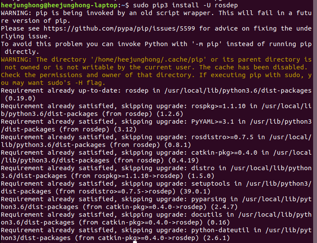This screenshot has height=243, width=317.
Task: Click '(from rosdistro>=0.7.5->rosdep)' text
Action: 115,191
